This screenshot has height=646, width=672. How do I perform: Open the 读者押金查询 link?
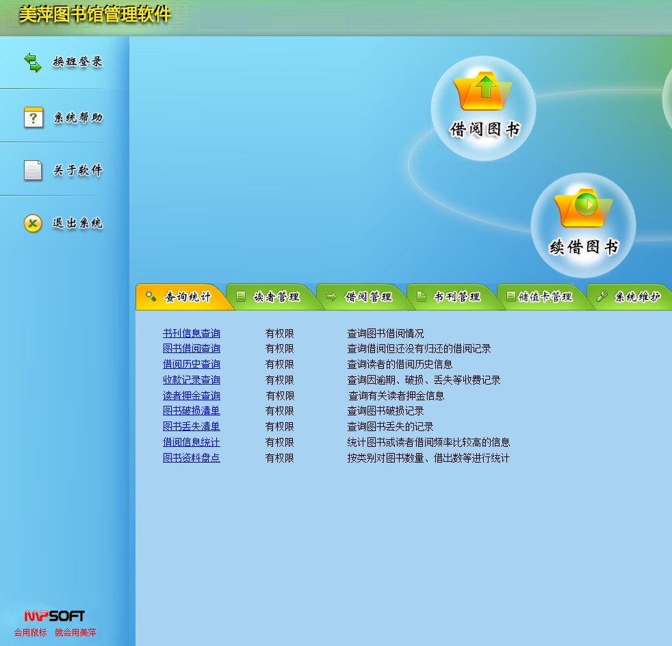point(192,396)
